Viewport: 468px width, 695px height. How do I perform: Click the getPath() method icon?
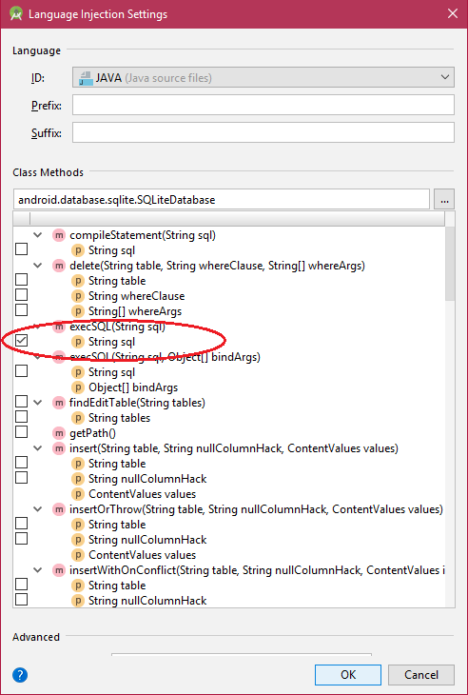coord(58,432)
